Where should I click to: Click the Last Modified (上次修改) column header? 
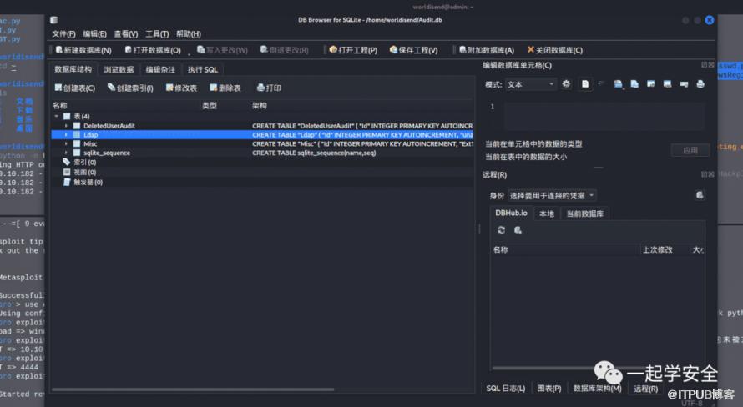tap(658, 250)
